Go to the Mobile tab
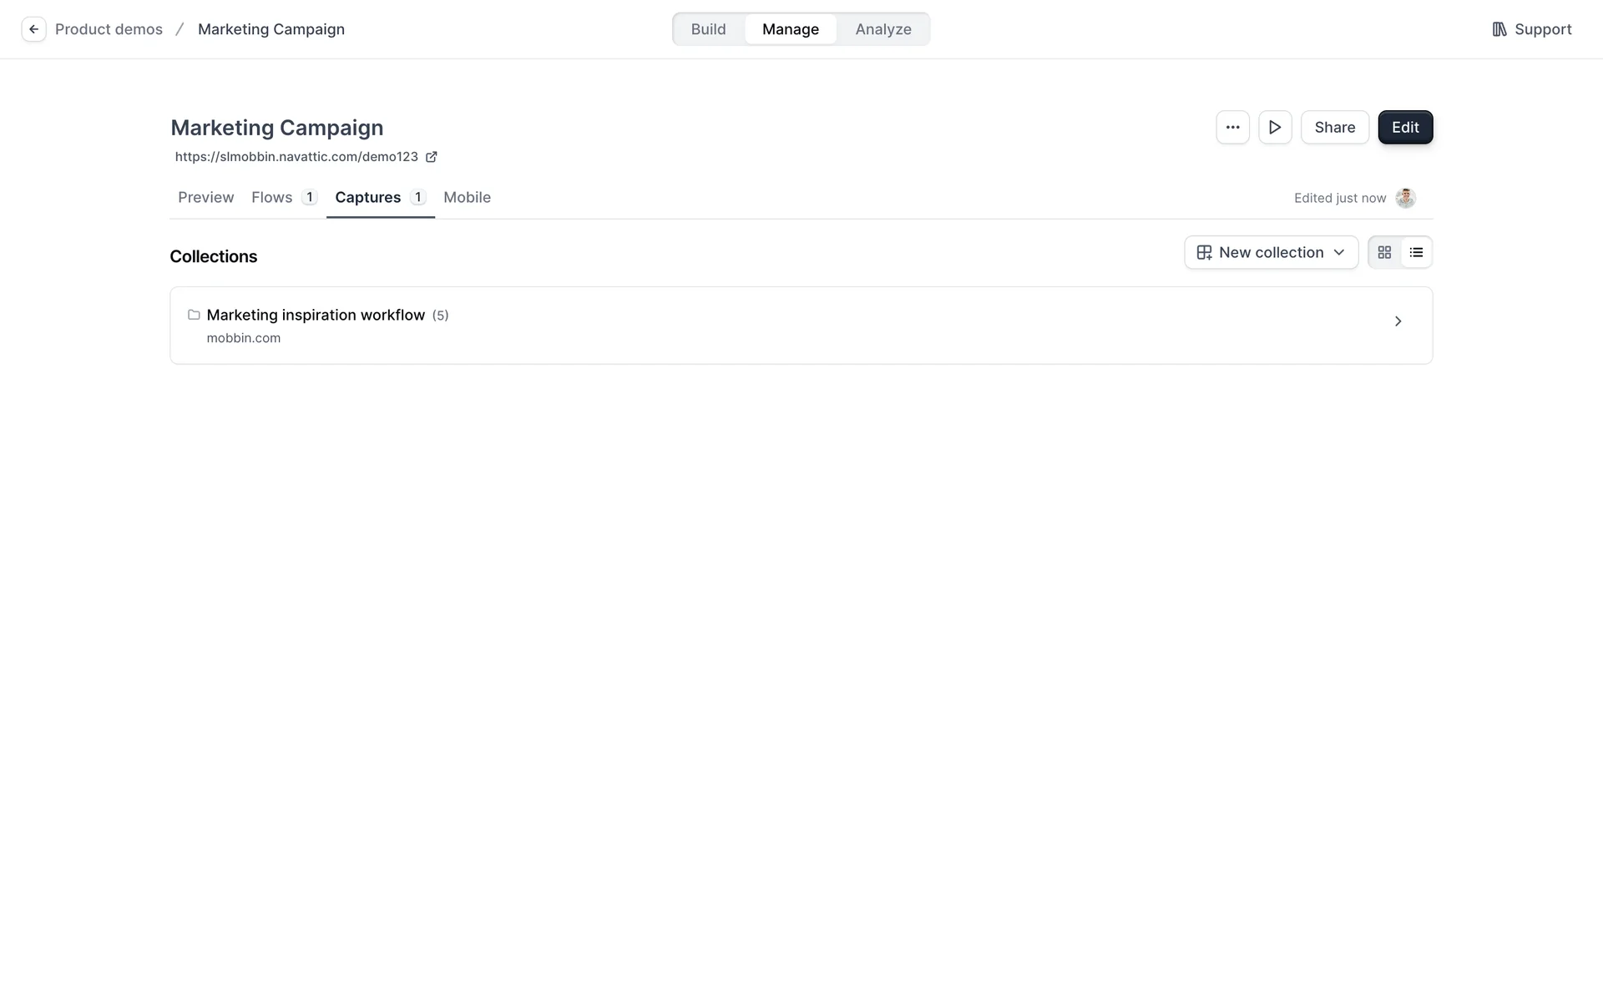The width and height of the screenshot is (1603, 1006). [467, 198]
